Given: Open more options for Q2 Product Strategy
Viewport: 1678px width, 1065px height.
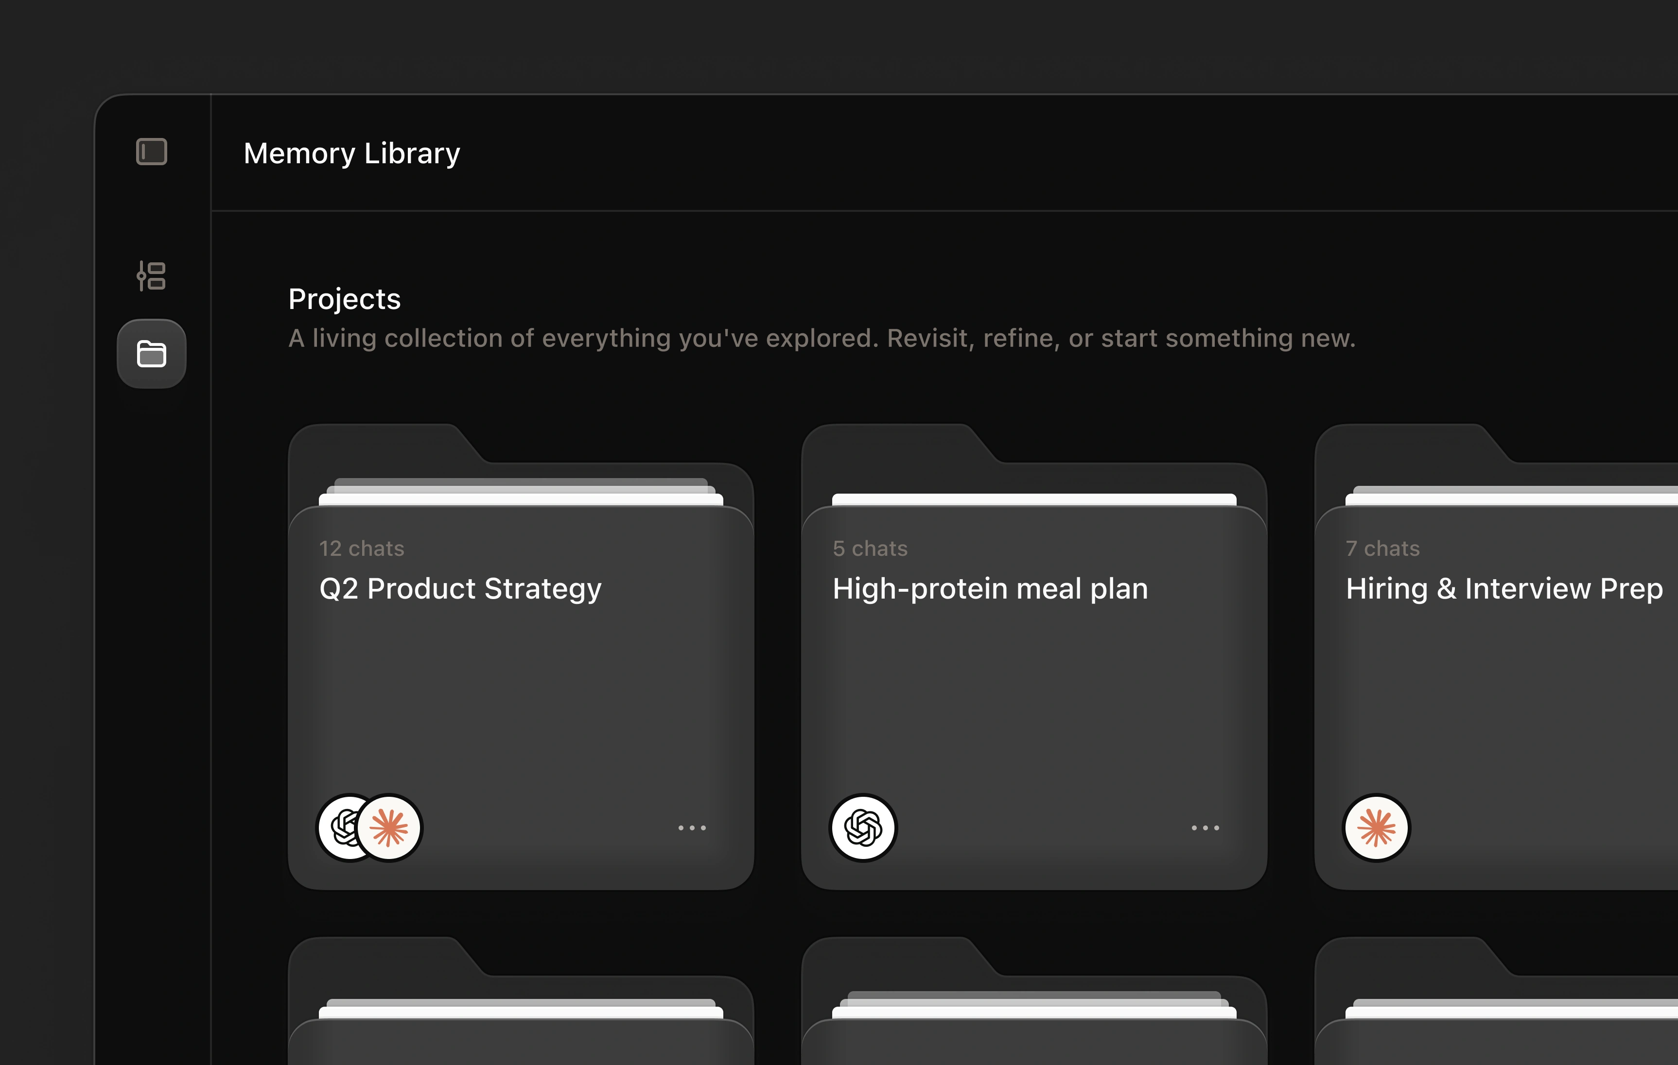Looking at the screenshot, I should 692,827.
